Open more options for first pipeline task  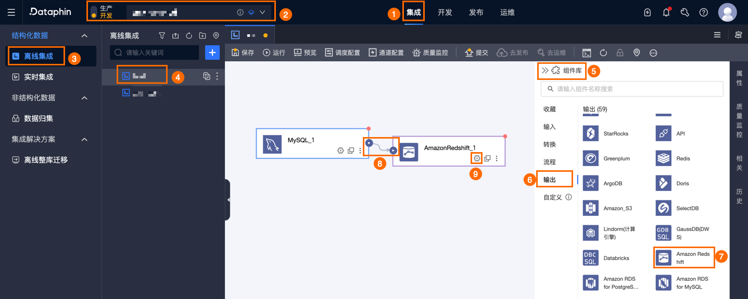(217, 76)
